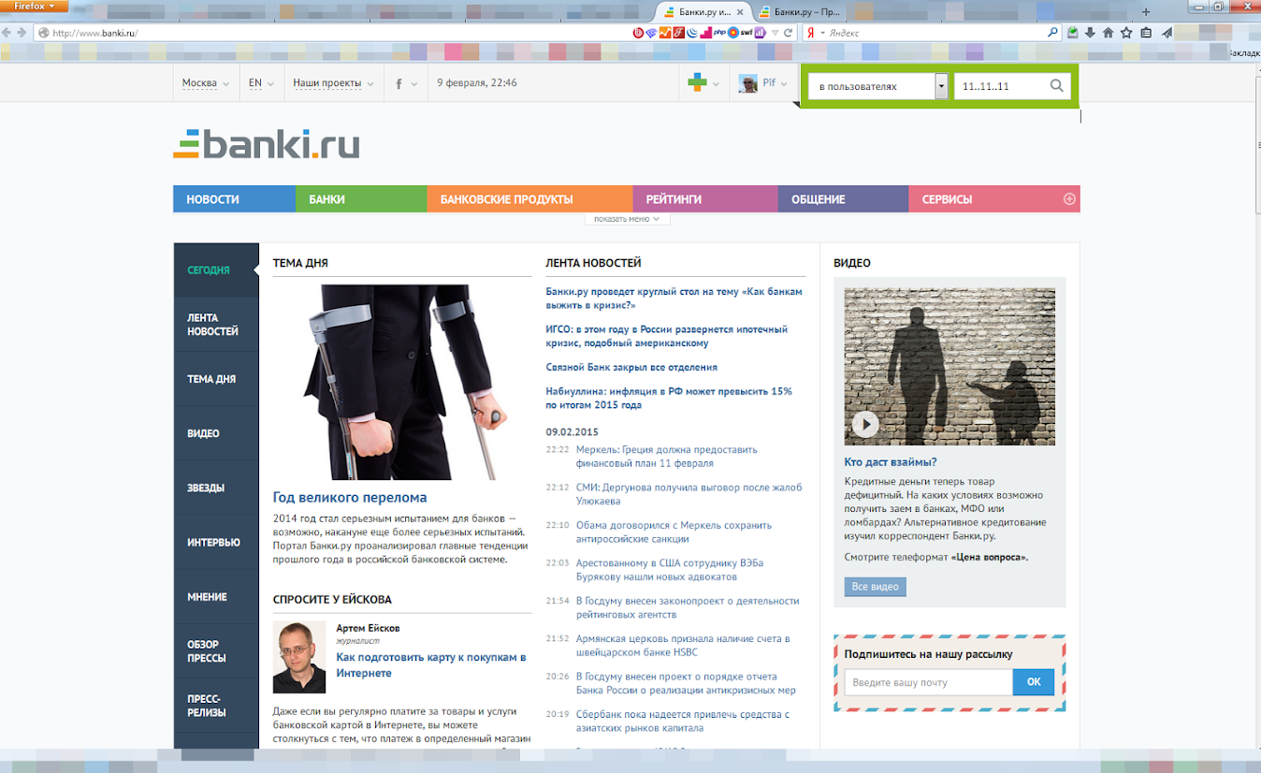1261x773 pixels.
Task: Open news Связной Банк закрыл все отделения
Action: click(631, 368)
